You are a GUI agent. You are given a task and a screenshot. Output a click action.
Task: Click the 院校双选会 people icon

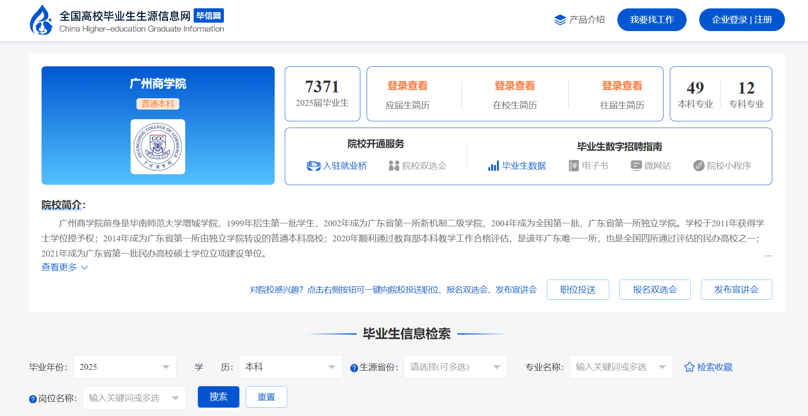[394, 166]
